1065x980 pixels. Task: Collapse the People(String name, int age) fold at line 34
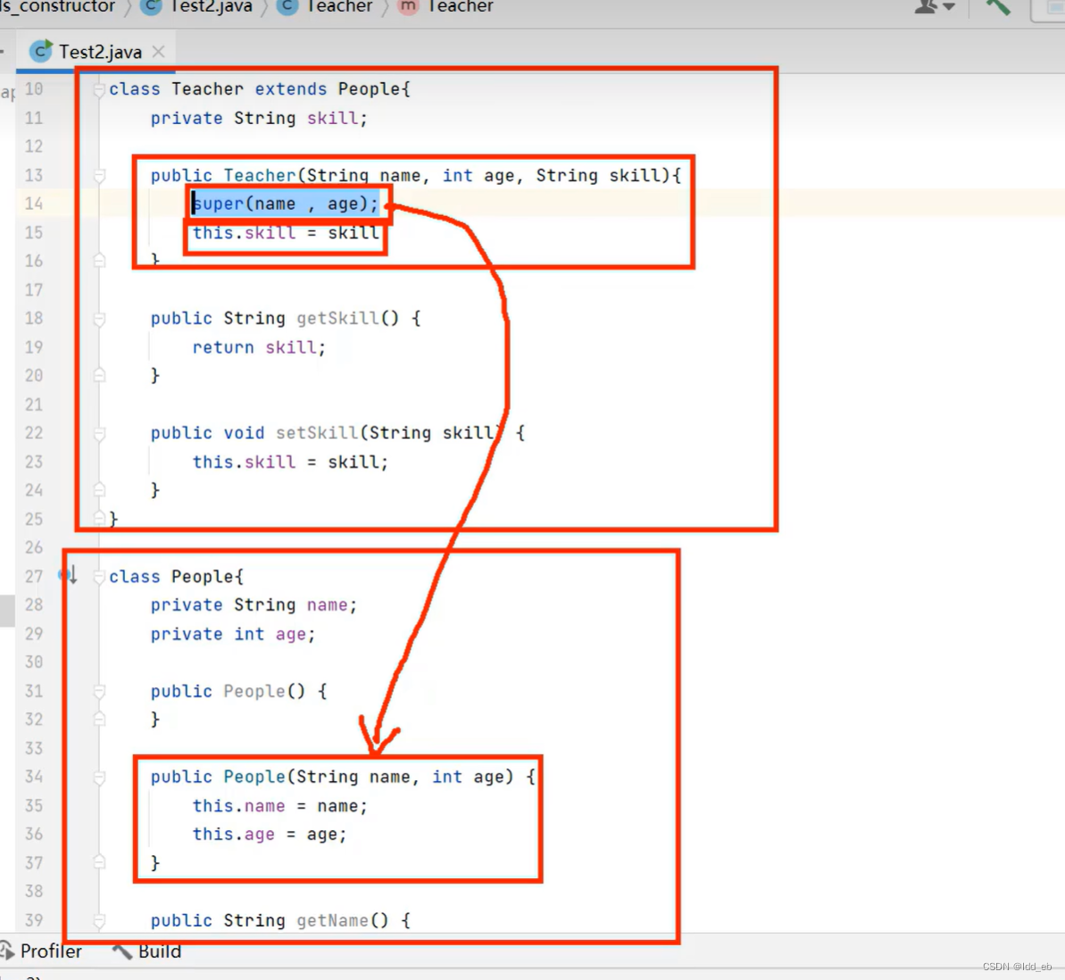99,777
